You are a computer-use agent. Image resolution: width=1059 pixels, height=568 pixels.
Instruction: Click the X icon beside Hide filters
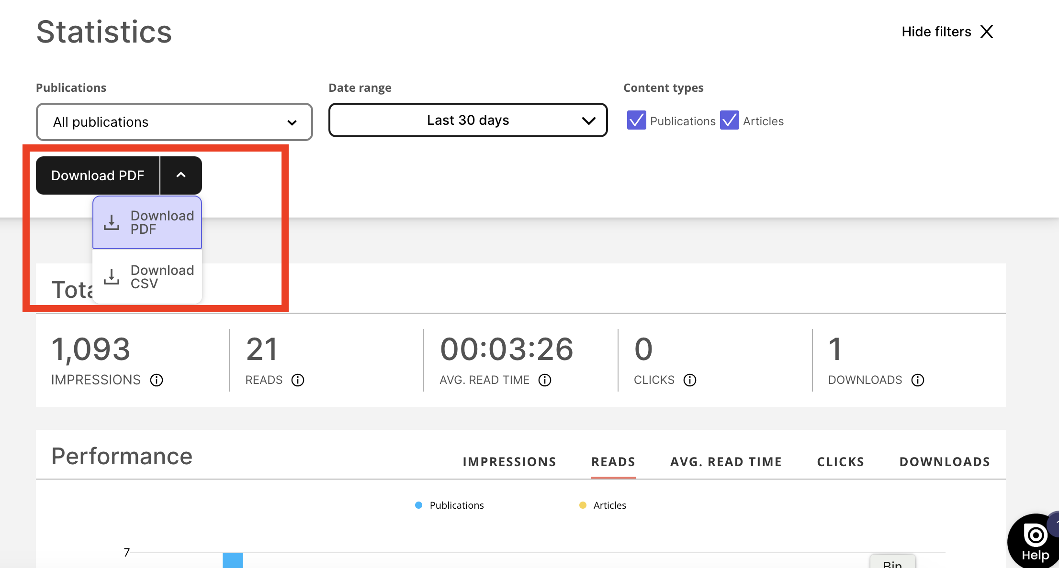point(987,32)
